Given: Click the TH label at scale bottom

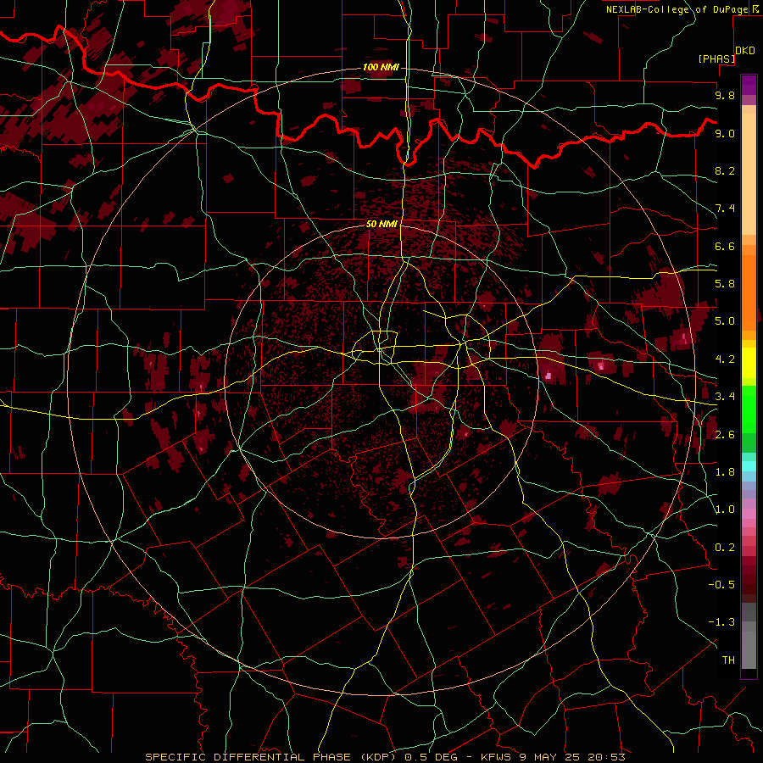Looking at the screenshot, I should pos(728,660).
